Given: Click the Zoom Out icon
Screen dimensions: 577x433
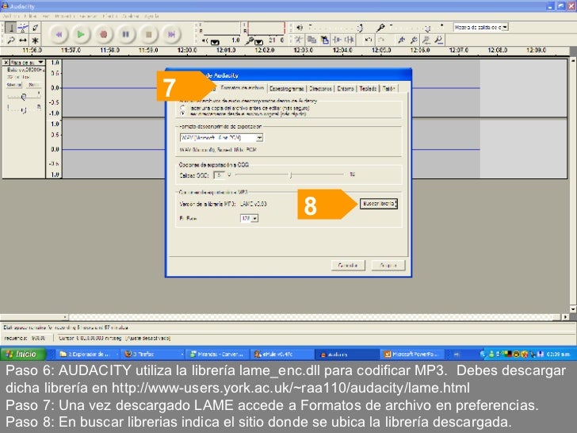Looking at the screenshot, I should click(414, 40).
